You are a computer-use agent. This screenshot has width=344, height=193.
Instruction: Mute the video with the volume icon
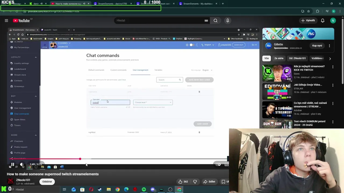point(22,164)
